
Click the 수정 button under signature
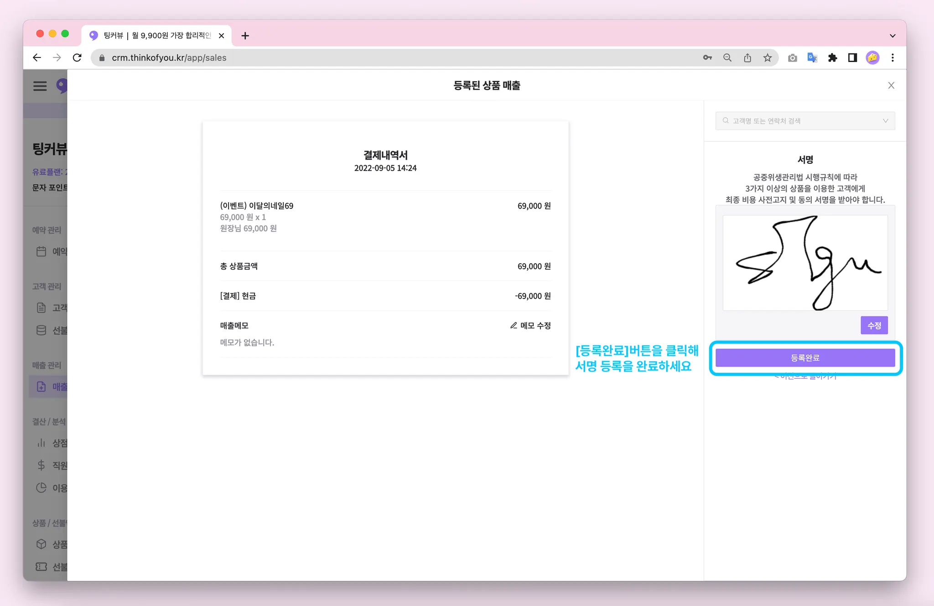click(x=874, y=325)
